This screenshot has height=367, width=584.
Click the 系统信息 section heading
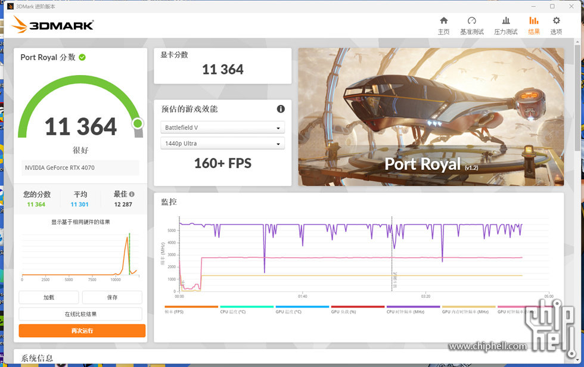pyautogui.click(x=37, y=358)
